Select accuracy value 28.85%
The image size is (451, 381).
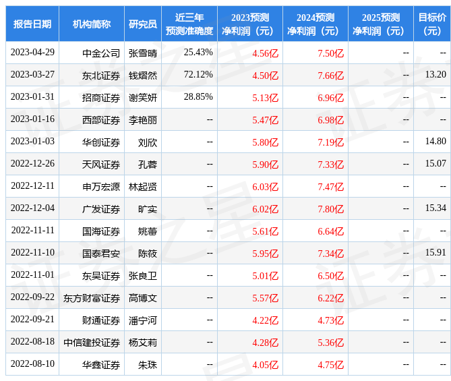point(198,96)
